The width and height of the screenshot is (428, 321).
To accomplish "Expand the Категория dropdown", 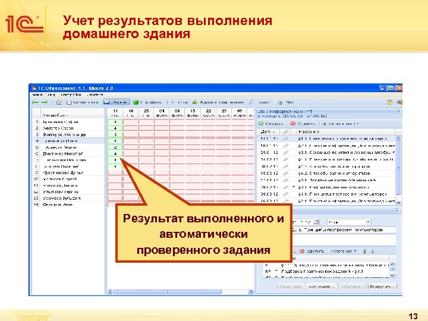I will 344,251.
